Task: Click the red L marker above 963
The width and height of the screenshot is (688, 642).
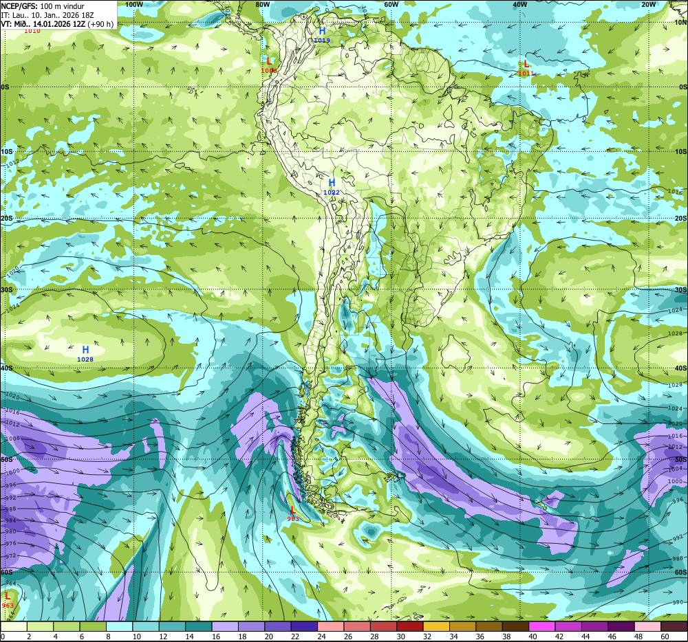Action: (8, 597)
